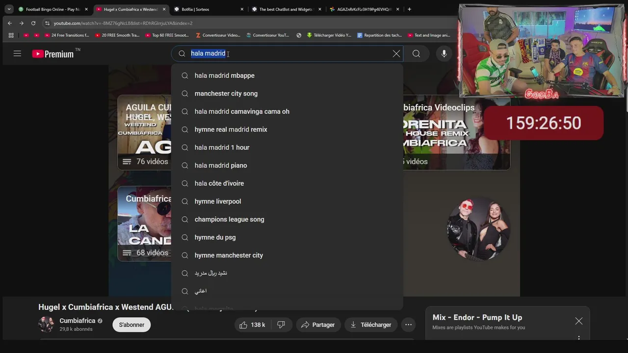The height and width of the screenshot is (353, 628).
Task: Open the Partager share dialog
Action: point(318,325)
